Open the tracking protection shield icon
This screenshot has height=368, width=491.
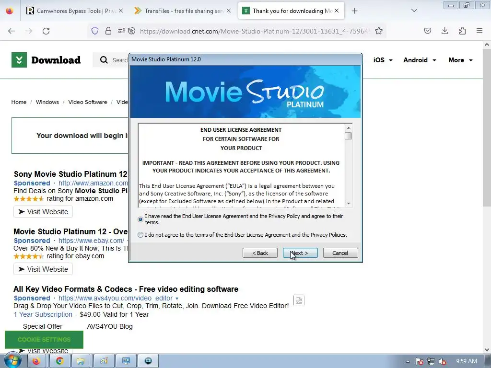tap(95, 31)
